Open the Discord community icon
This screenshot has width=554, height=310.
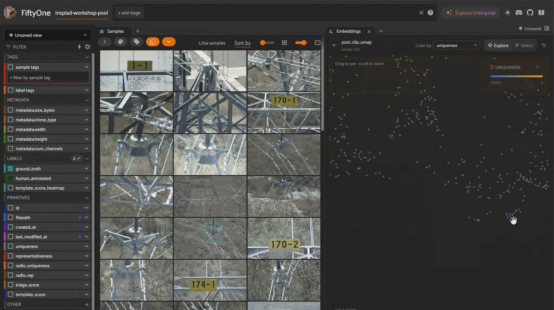pyautogui.click(x=519, y=12)
